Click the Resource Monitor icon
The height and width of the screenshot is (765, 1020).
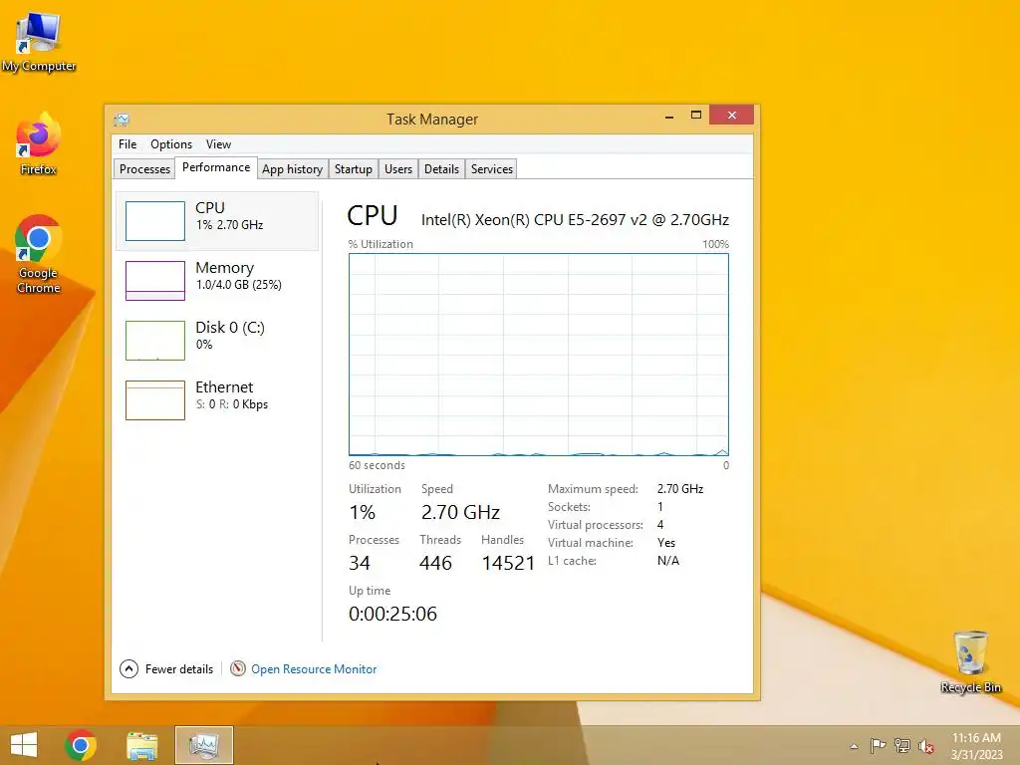tap(238, 668)
